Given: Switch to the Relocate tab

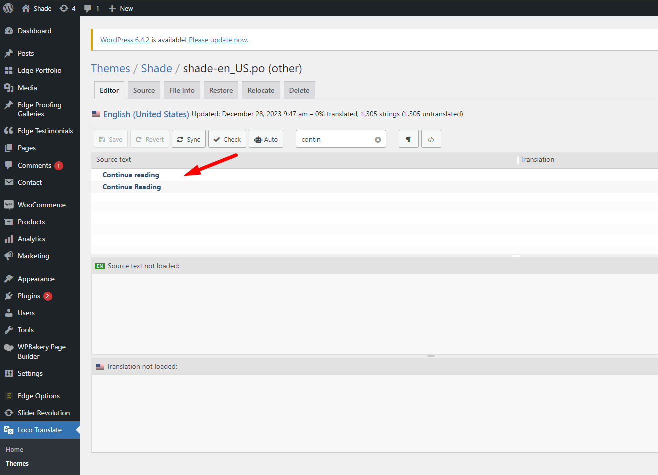Looking at the screenshot, I should coord(261,90).
